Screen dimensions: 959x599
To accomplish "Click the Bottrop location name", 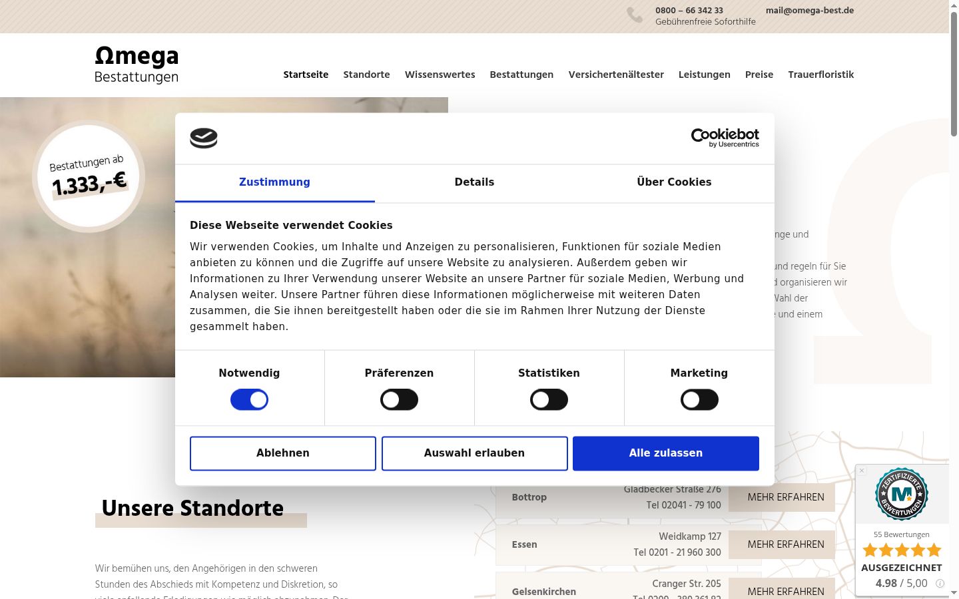I will pos(529,497).
